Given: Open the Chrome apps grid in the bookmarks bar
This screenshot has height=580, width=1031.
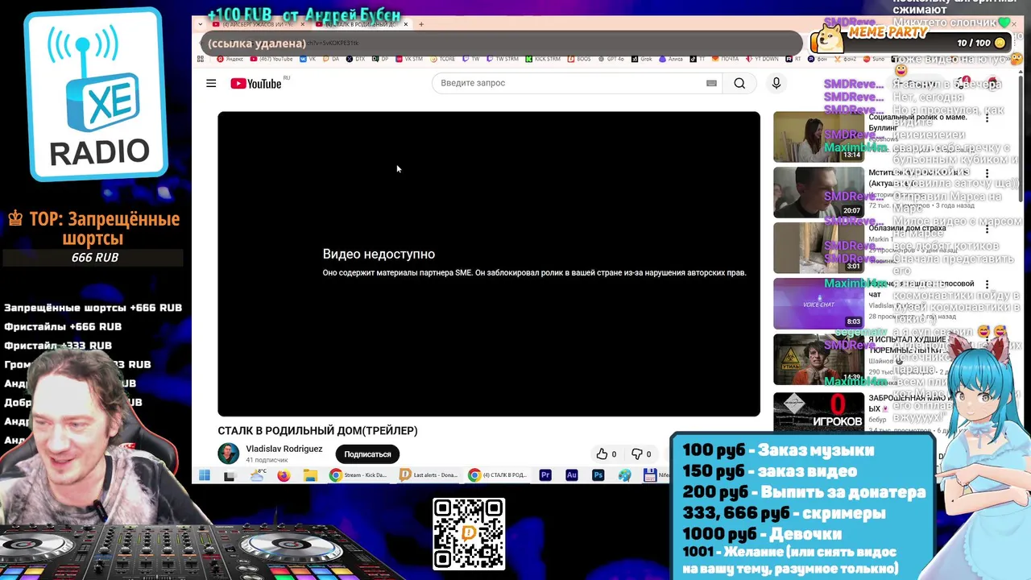Looking at the screenshot, I should click(x=201, y=59).
